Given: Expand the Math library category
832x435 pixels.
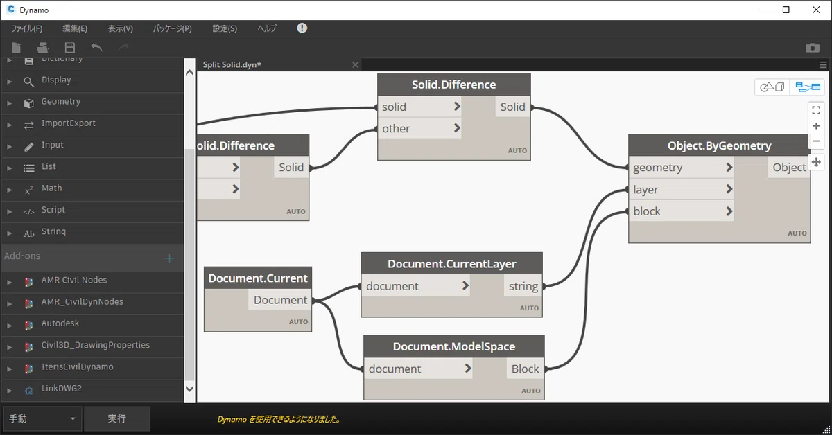Looking at the screenshot, I should (10, 189).
